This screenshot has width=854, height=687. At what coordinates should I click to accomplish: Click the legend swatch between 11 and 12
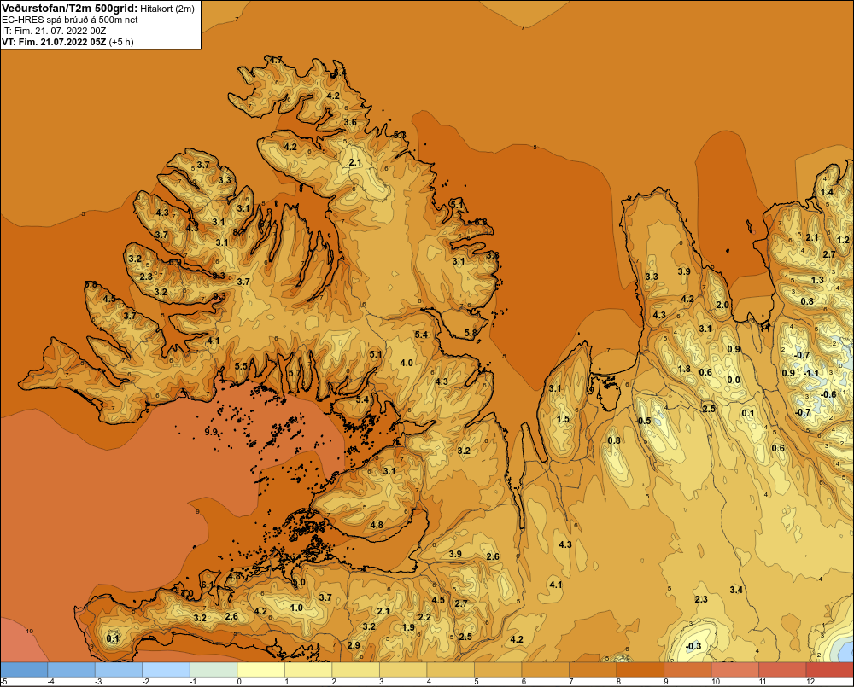click(782, 670)
